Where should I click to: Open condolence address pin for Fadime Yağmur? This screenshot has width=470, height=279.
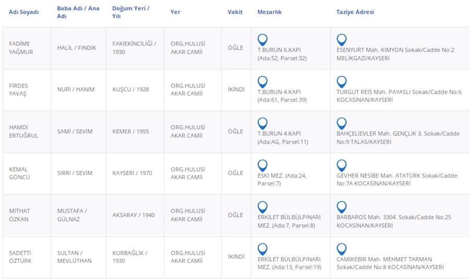point(342,40)
